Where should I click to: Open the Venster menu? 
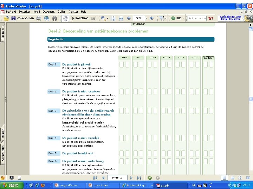click(73, 12)
